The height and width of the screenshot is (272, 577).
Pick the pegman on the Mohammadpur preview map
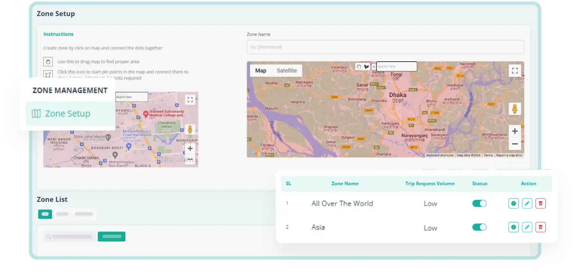tap(190, 129)
